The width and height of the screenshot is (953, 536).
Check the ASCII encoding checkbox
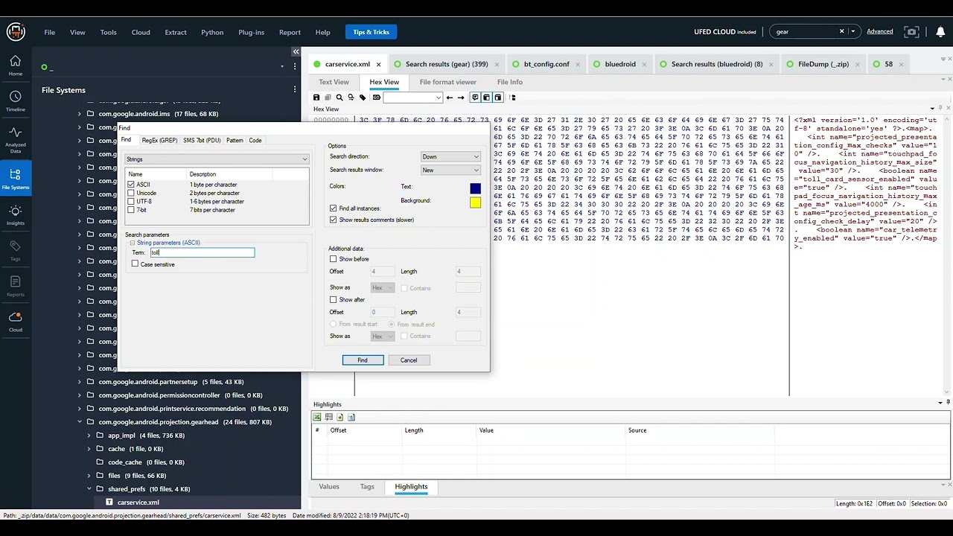[131, 185]
